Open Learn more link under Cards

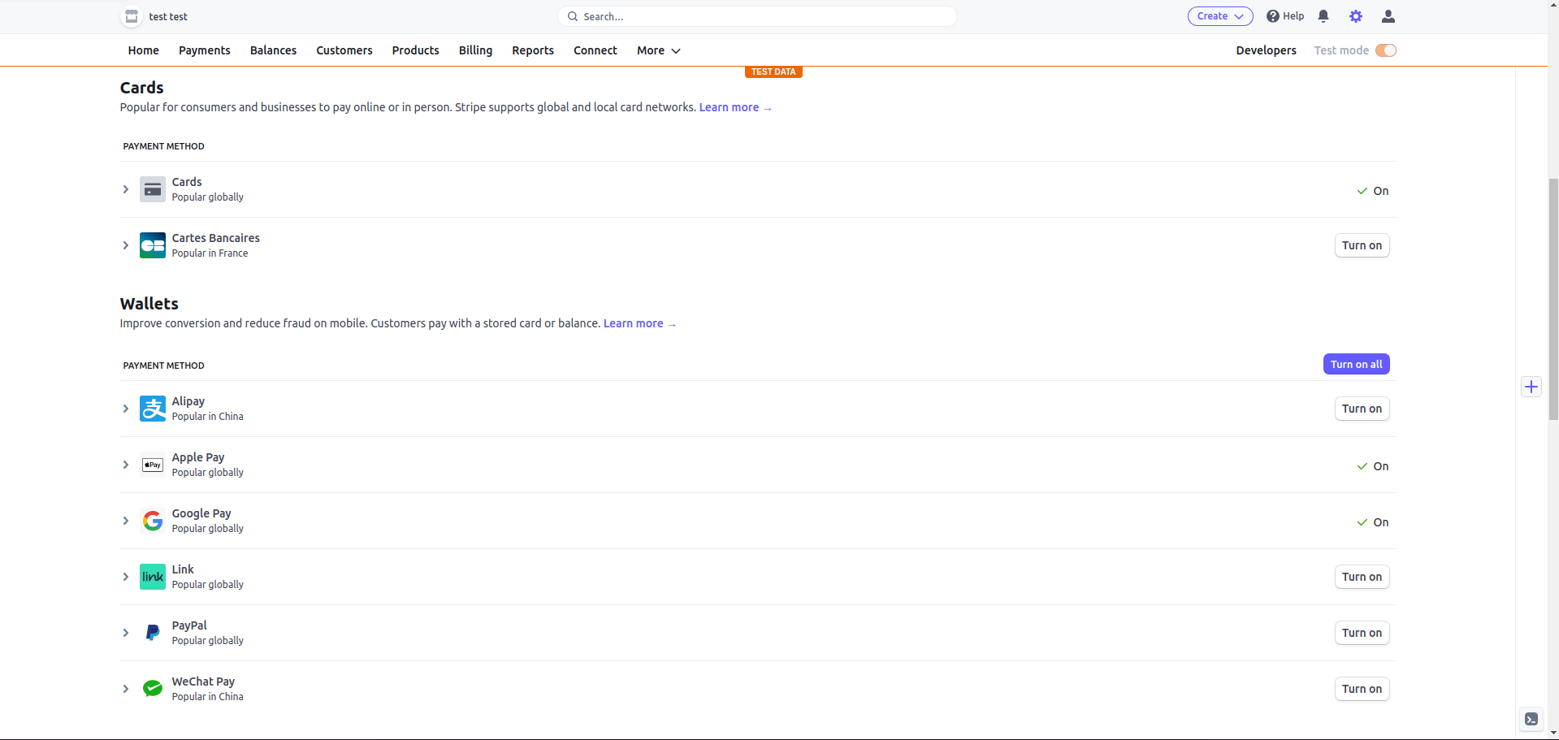coord(735,107)
